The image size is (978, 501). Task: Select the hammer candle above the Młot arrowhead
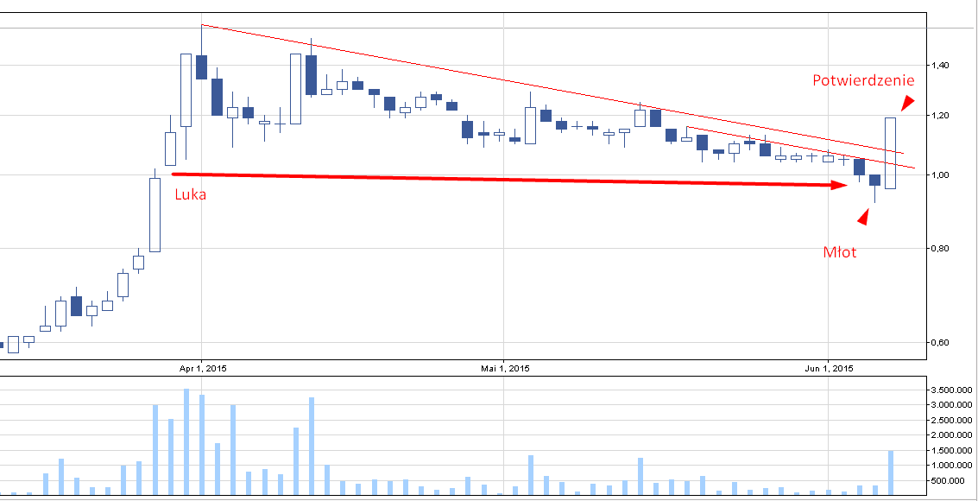point(874,181)
